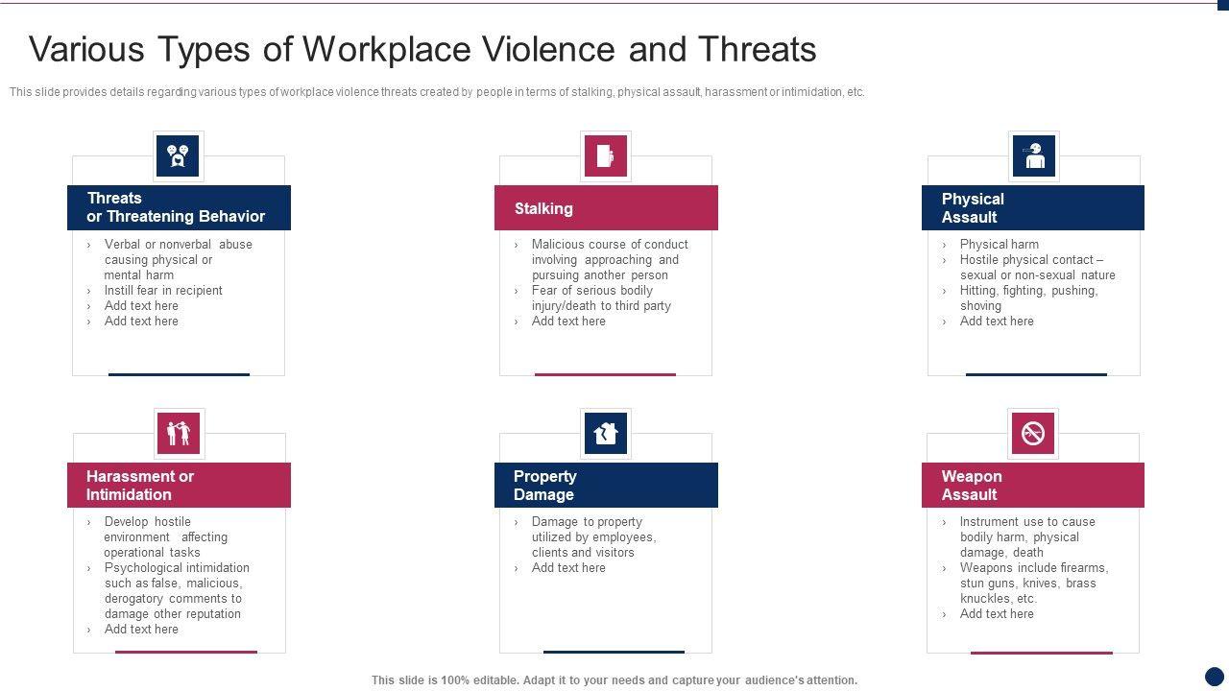Select the 'Instill fear in recipient' bullet

coord(163,290)
